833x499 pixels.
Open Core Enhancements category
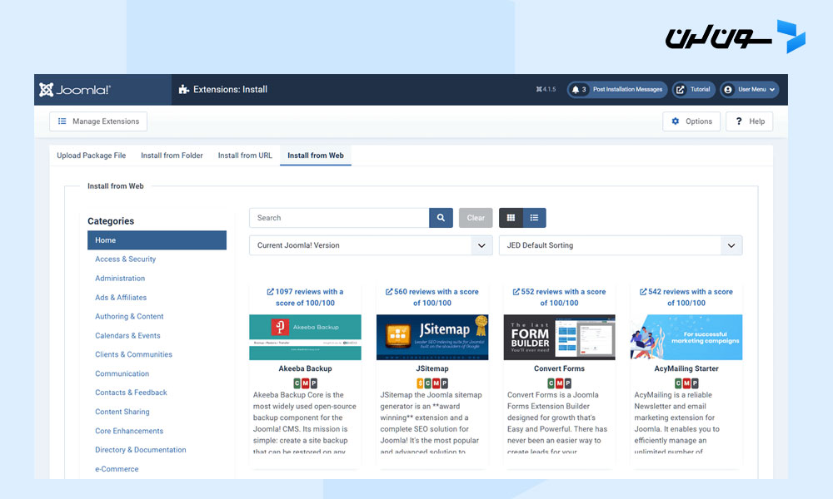[x=129, y=431]
